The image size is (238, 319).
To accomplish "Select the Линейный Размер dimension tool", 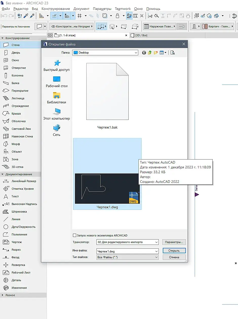I will tap(24, 181).
